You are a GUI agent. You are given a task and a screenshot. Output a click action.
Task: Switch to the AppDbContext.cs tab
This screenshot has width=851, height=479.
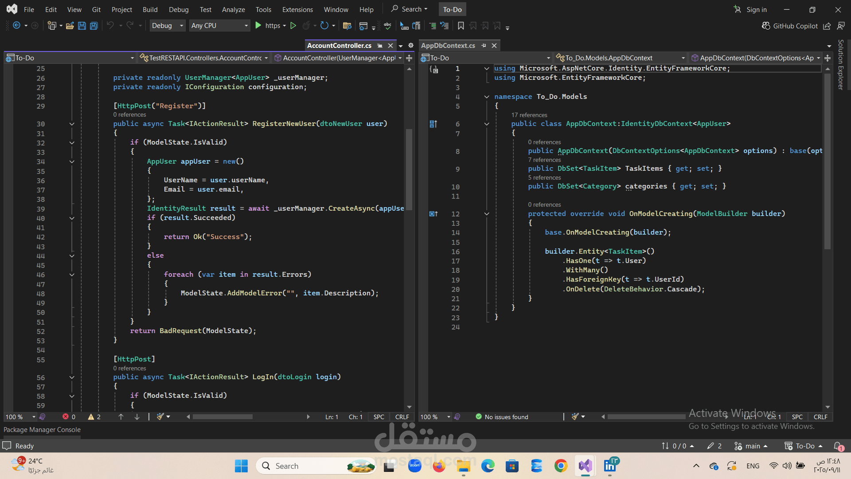pyautogui.click(x=448, y=46)
